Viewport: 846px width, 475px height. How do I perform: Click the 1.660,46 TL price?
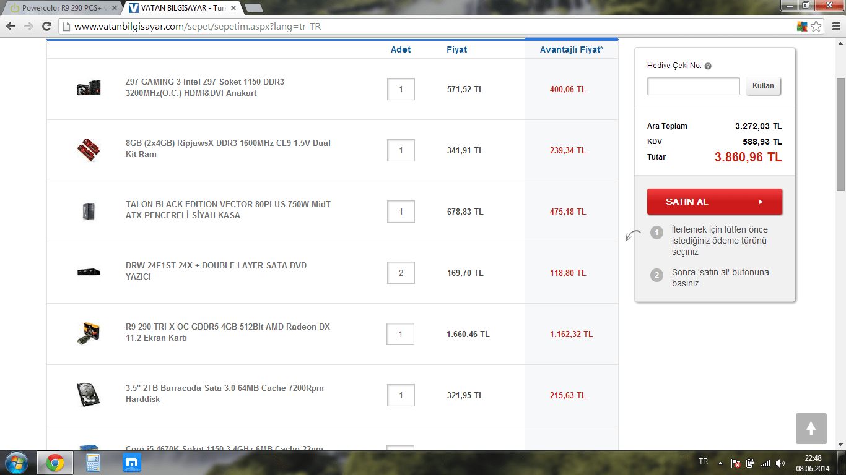point(468,334)
